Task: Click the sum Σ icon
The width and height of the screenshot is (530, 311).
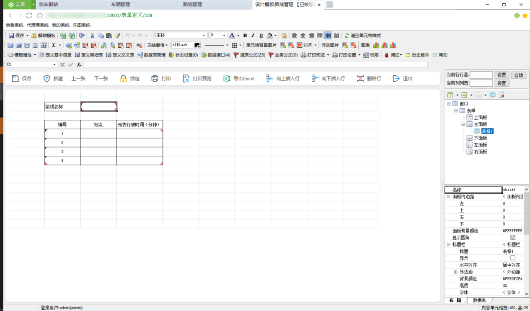Action: 54,45
